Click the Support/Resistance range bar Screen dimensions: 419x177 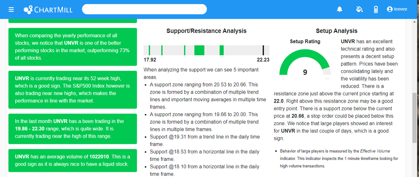point(206,50)
